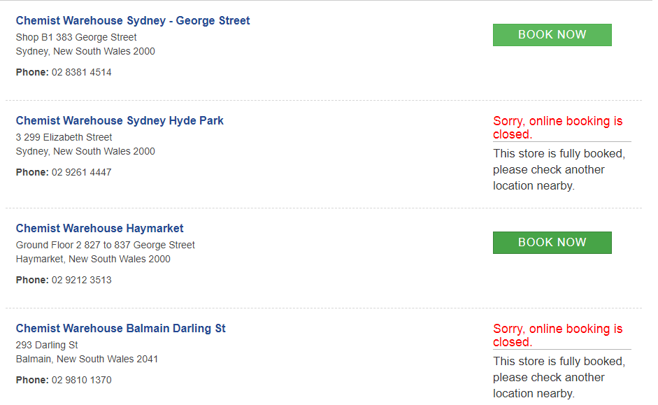Click the Shop B1 383 George Street address

coord(76,38)
